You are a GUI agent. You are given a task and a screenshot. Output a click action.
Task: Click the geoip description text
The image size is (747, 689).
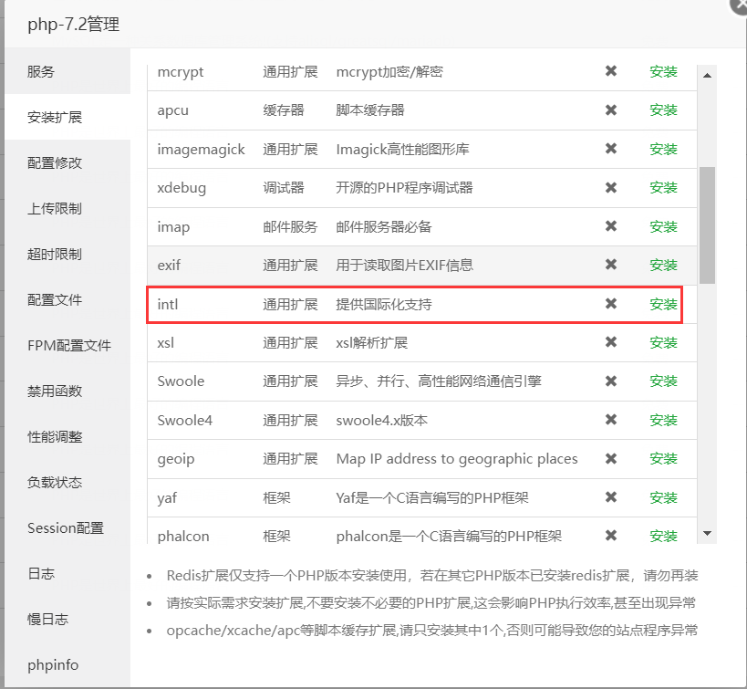457,459
